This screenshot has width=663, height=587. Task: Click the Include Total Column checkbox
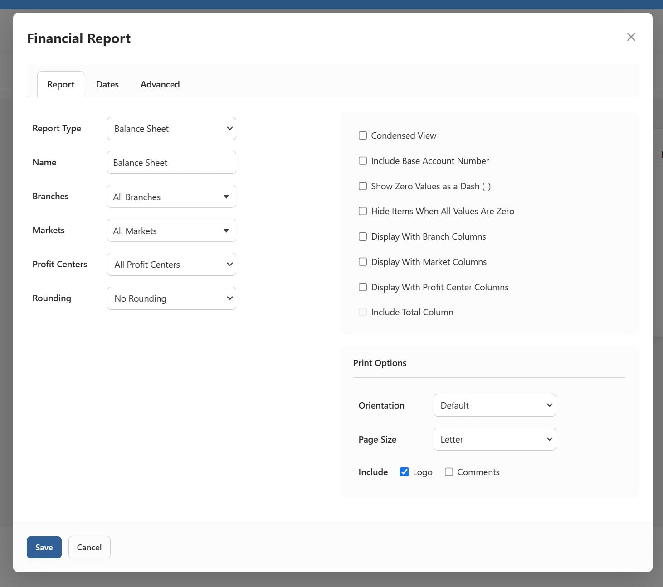363,312
